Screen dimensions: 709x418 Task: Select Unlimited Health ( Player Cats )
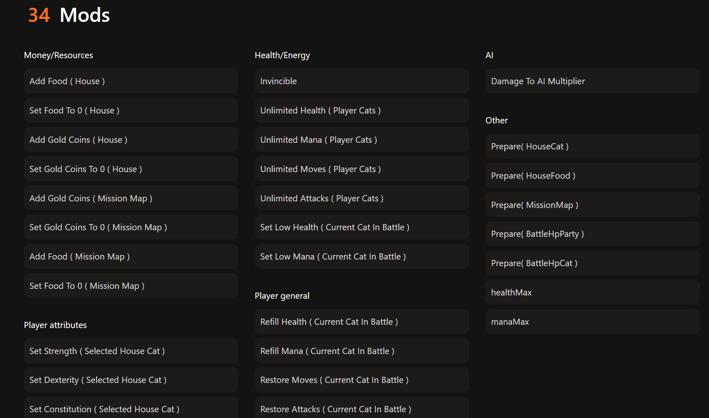coord(361,111)
